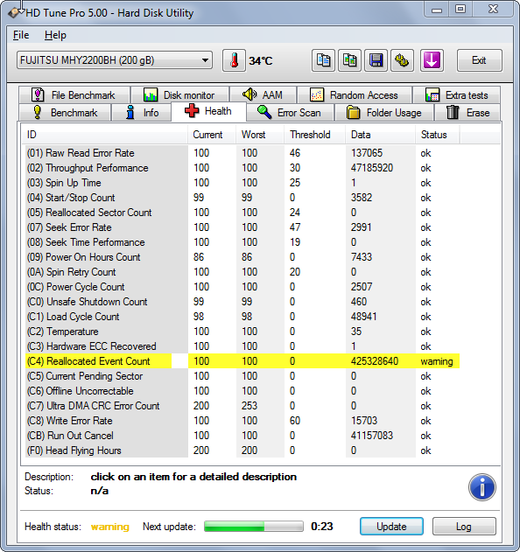Switch to the Erase tab
The image size is (520, 552).
pyautogui.click(x=467, y=113)
